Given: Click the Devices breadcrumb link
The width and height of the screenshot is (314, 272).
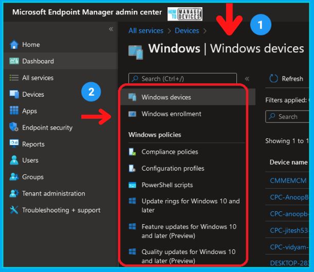Looking at the screenshot, I should click(x=187, y=31).
